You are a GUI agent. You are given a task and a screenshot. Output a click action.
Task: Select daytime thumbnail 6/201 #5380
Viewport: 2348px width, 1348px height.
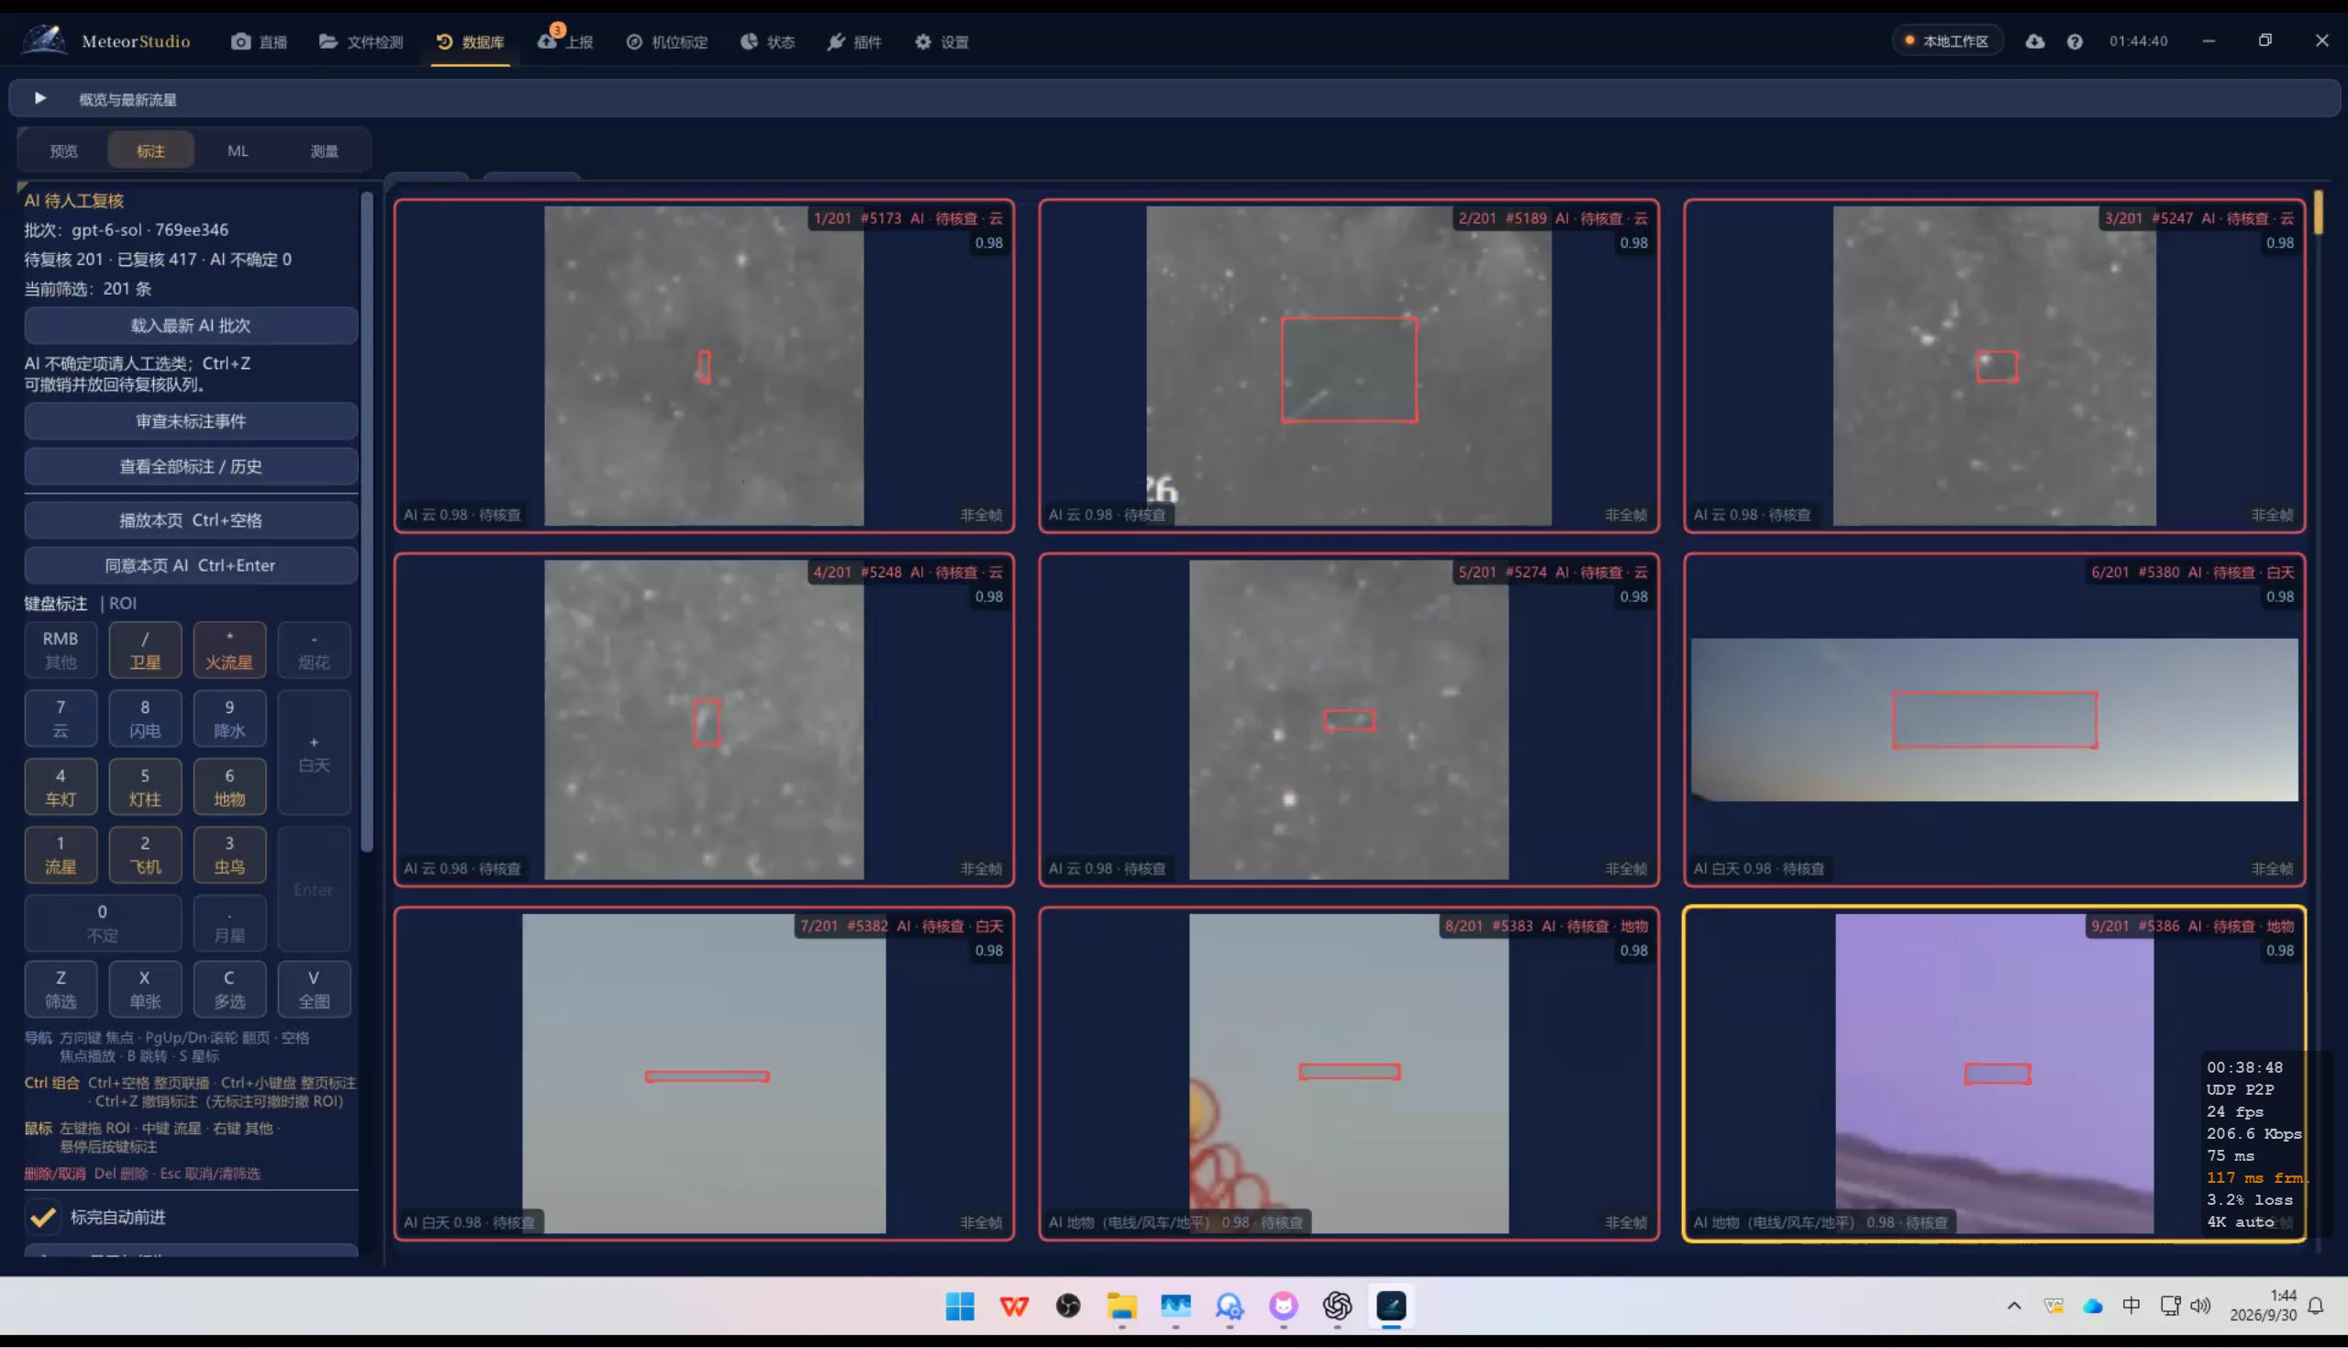1994,719
